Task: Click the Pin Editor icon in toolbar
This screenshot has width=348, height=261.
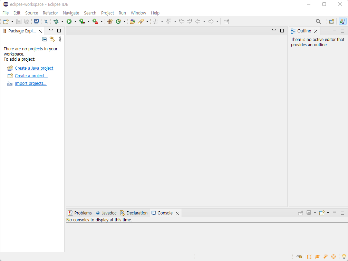Action: click(x=226, y=21)
